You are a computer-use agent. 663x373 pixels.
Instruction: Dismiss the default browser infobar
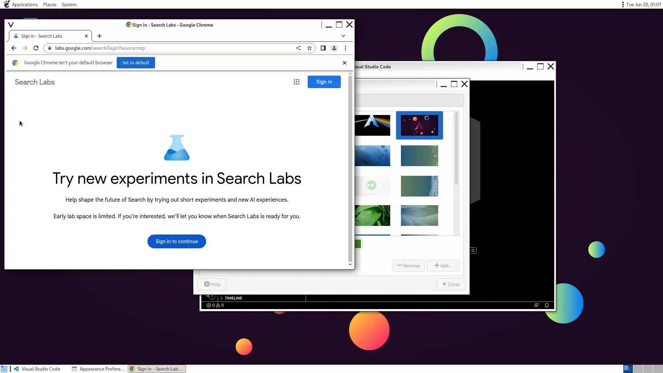(344, 63)
